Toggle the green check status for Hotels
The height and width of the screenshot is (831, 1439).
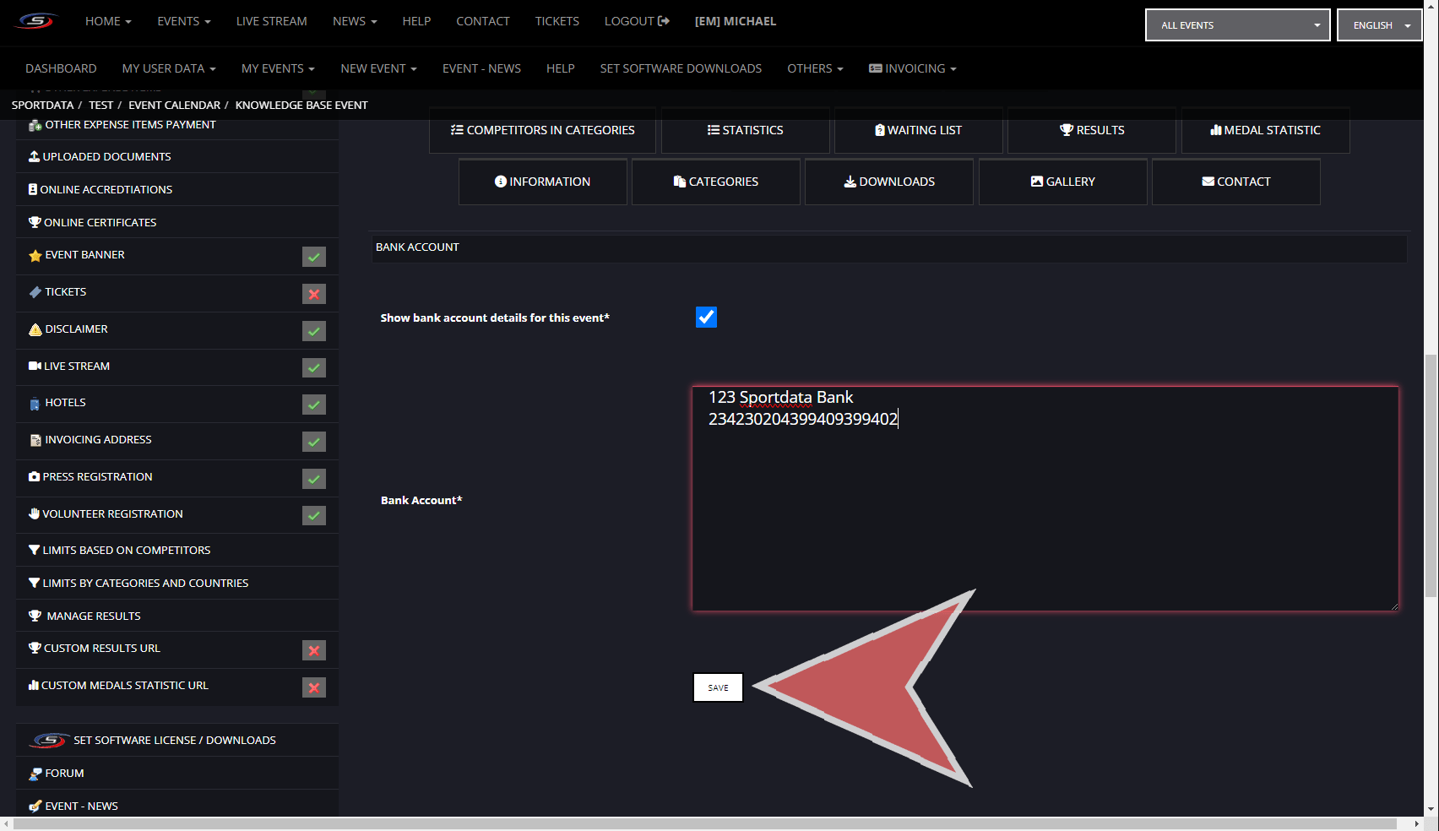click(314, 405)
